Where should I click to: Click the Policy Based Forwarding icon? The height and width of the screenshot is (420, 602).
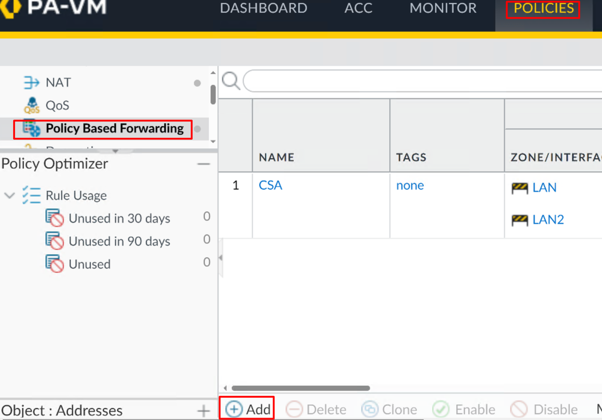click(31, 128)
